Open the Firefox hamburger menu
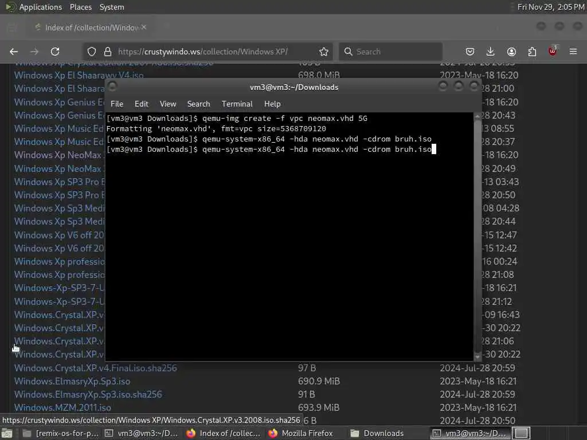The height and width of the screenshot is (440, 587). click(573, 52)
